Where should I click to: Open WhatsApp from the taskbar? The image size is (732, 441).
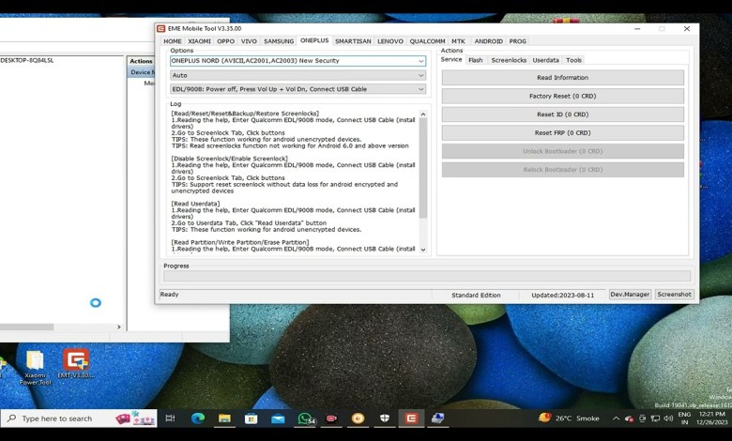click(305, 418)
